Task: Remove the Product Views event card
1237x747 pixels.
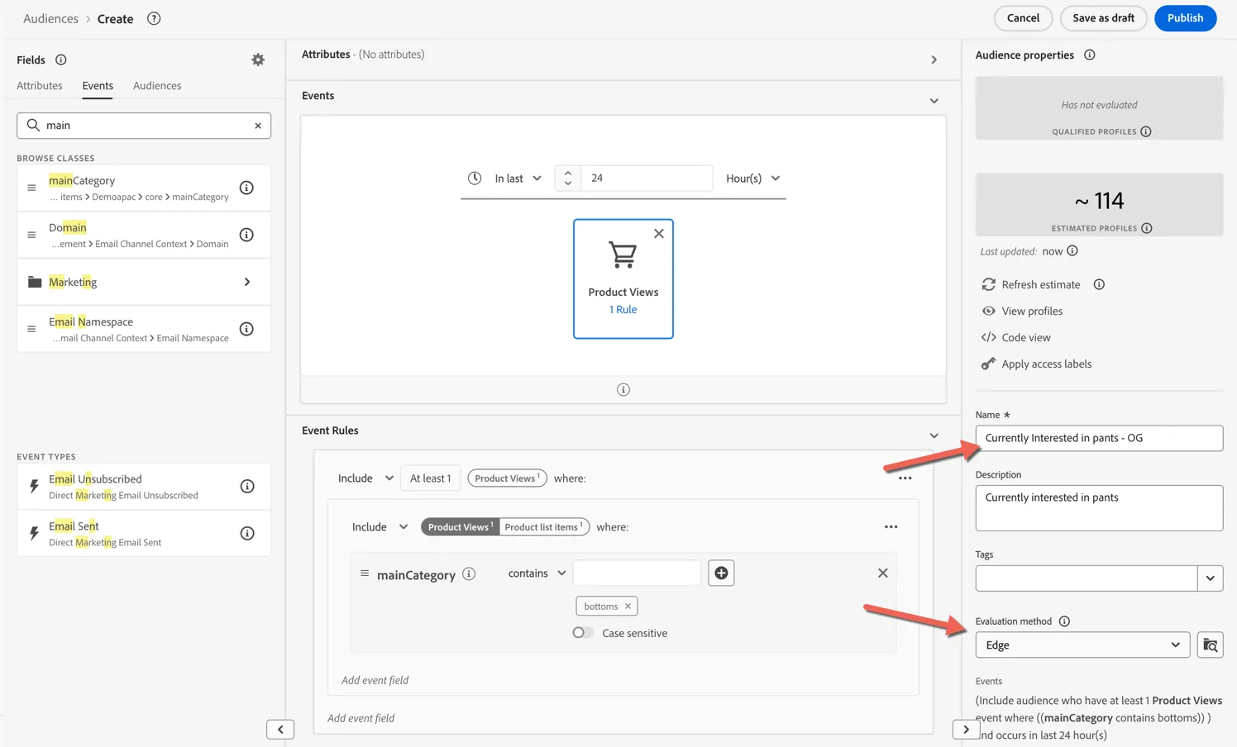Action: pos(659,234)
